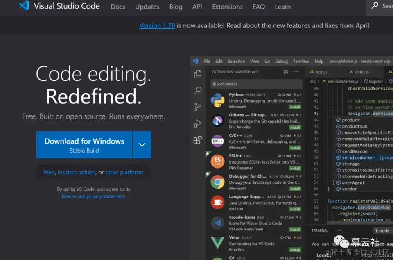
Task: Install the vscode-icons extension
Action: (295, 230)
